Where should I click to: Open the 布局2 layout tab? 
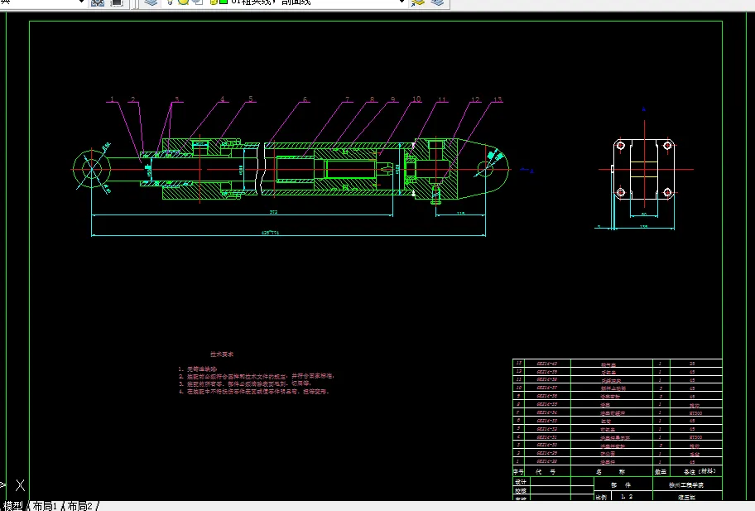[81, 505]
